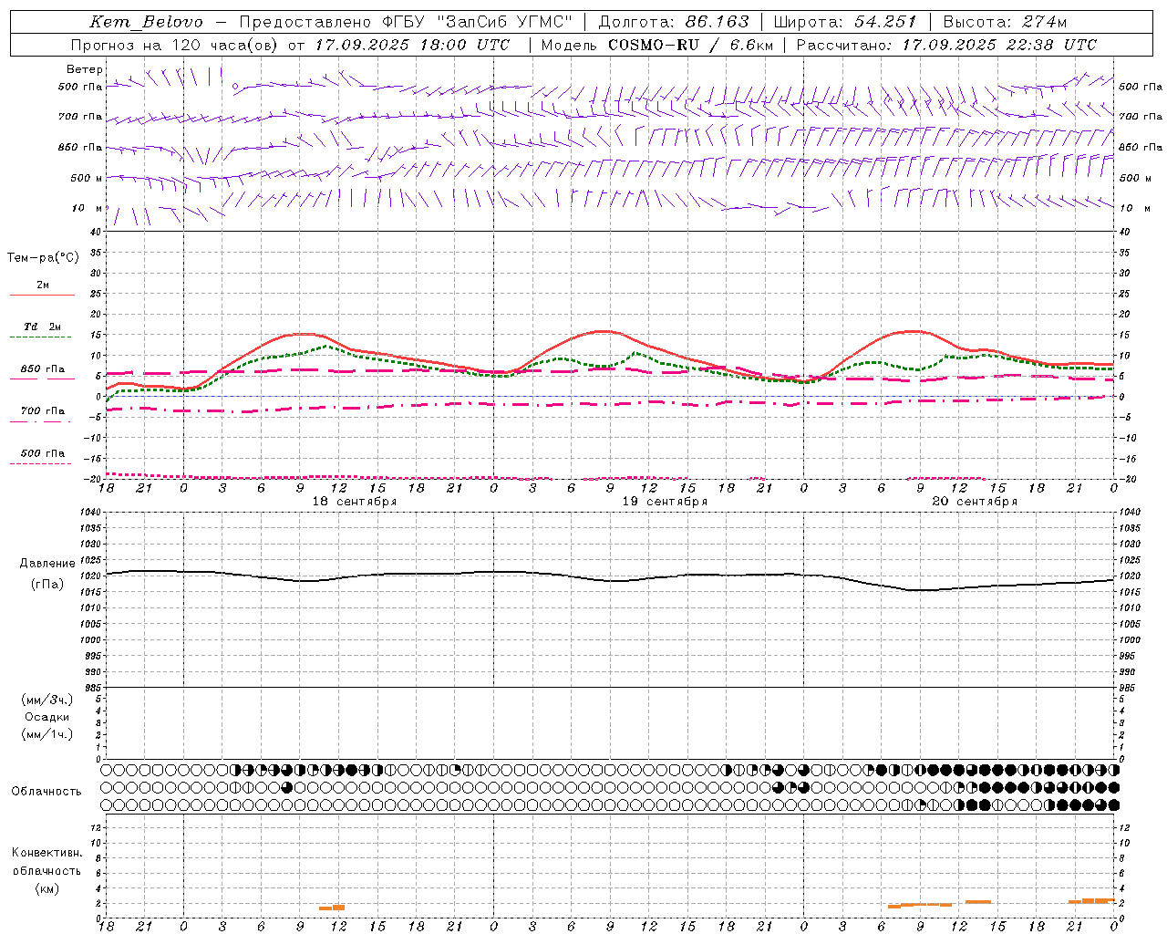Click the left-side "850 гПа" wind level label
This screenshot has height=934, width=1167.
coord(80,147)
